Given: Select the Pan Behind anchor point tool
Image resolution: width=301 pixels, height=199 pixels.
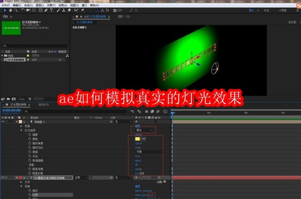Looking at the screenshot, I should click(34, 10).
